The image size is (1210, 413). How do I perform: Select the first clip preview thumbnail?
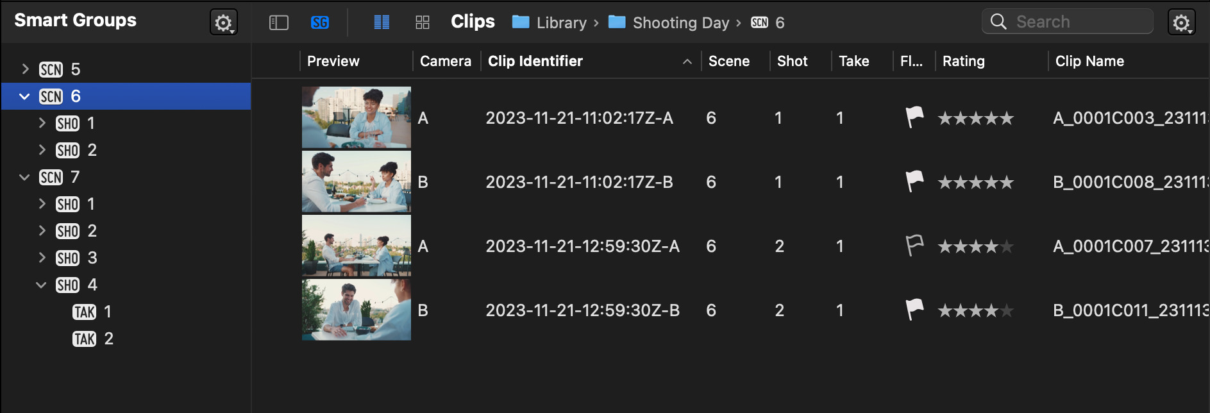coord(357,117)
